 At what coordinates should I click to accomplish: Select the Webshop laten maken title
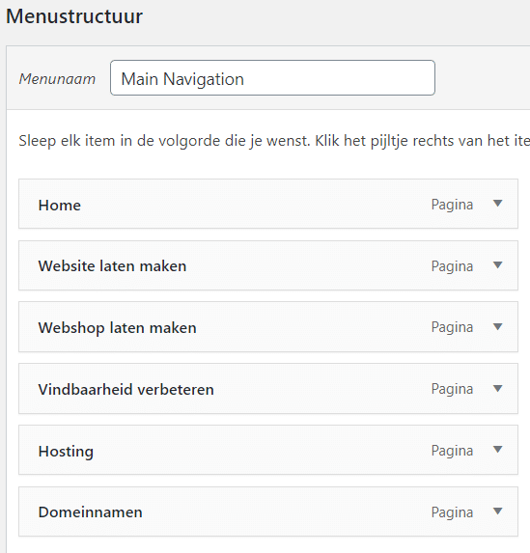click(117, 328)
